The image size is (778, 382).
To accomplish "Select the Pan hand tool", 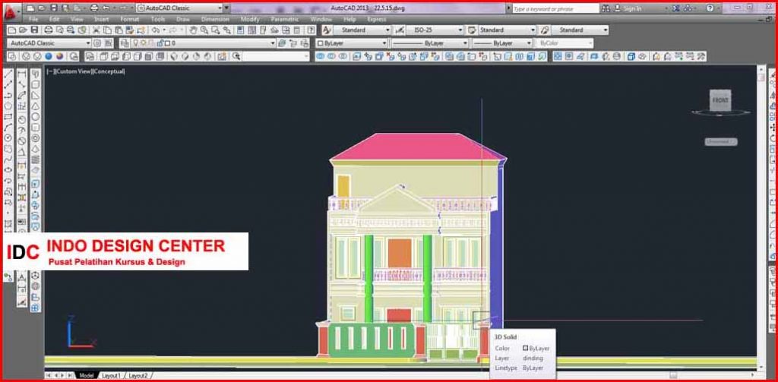I will tap(193, 30).
